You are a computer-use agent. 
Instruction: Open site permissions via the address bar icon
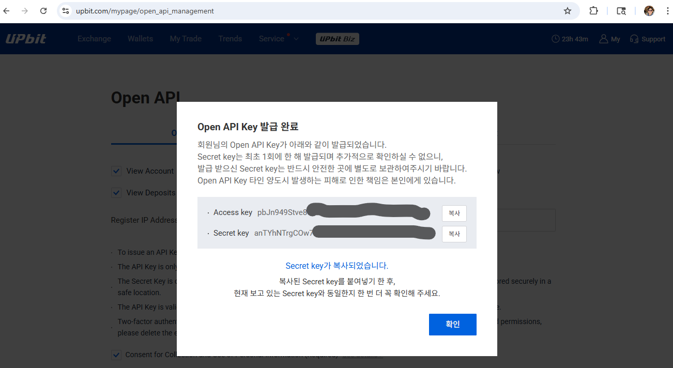tap(65, 10)
